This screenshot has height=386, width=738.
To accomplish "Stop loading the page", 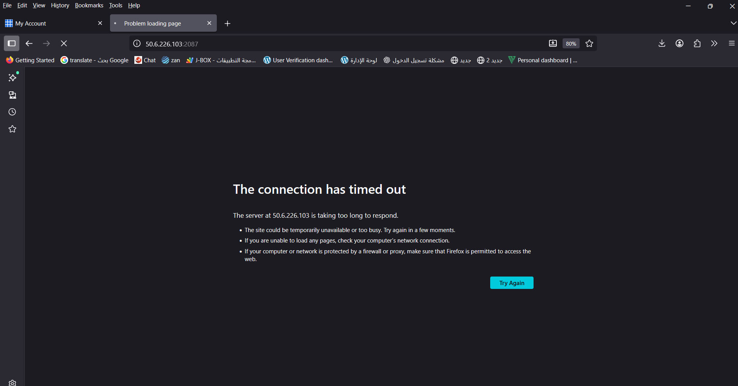I will [x=64, y=43].
